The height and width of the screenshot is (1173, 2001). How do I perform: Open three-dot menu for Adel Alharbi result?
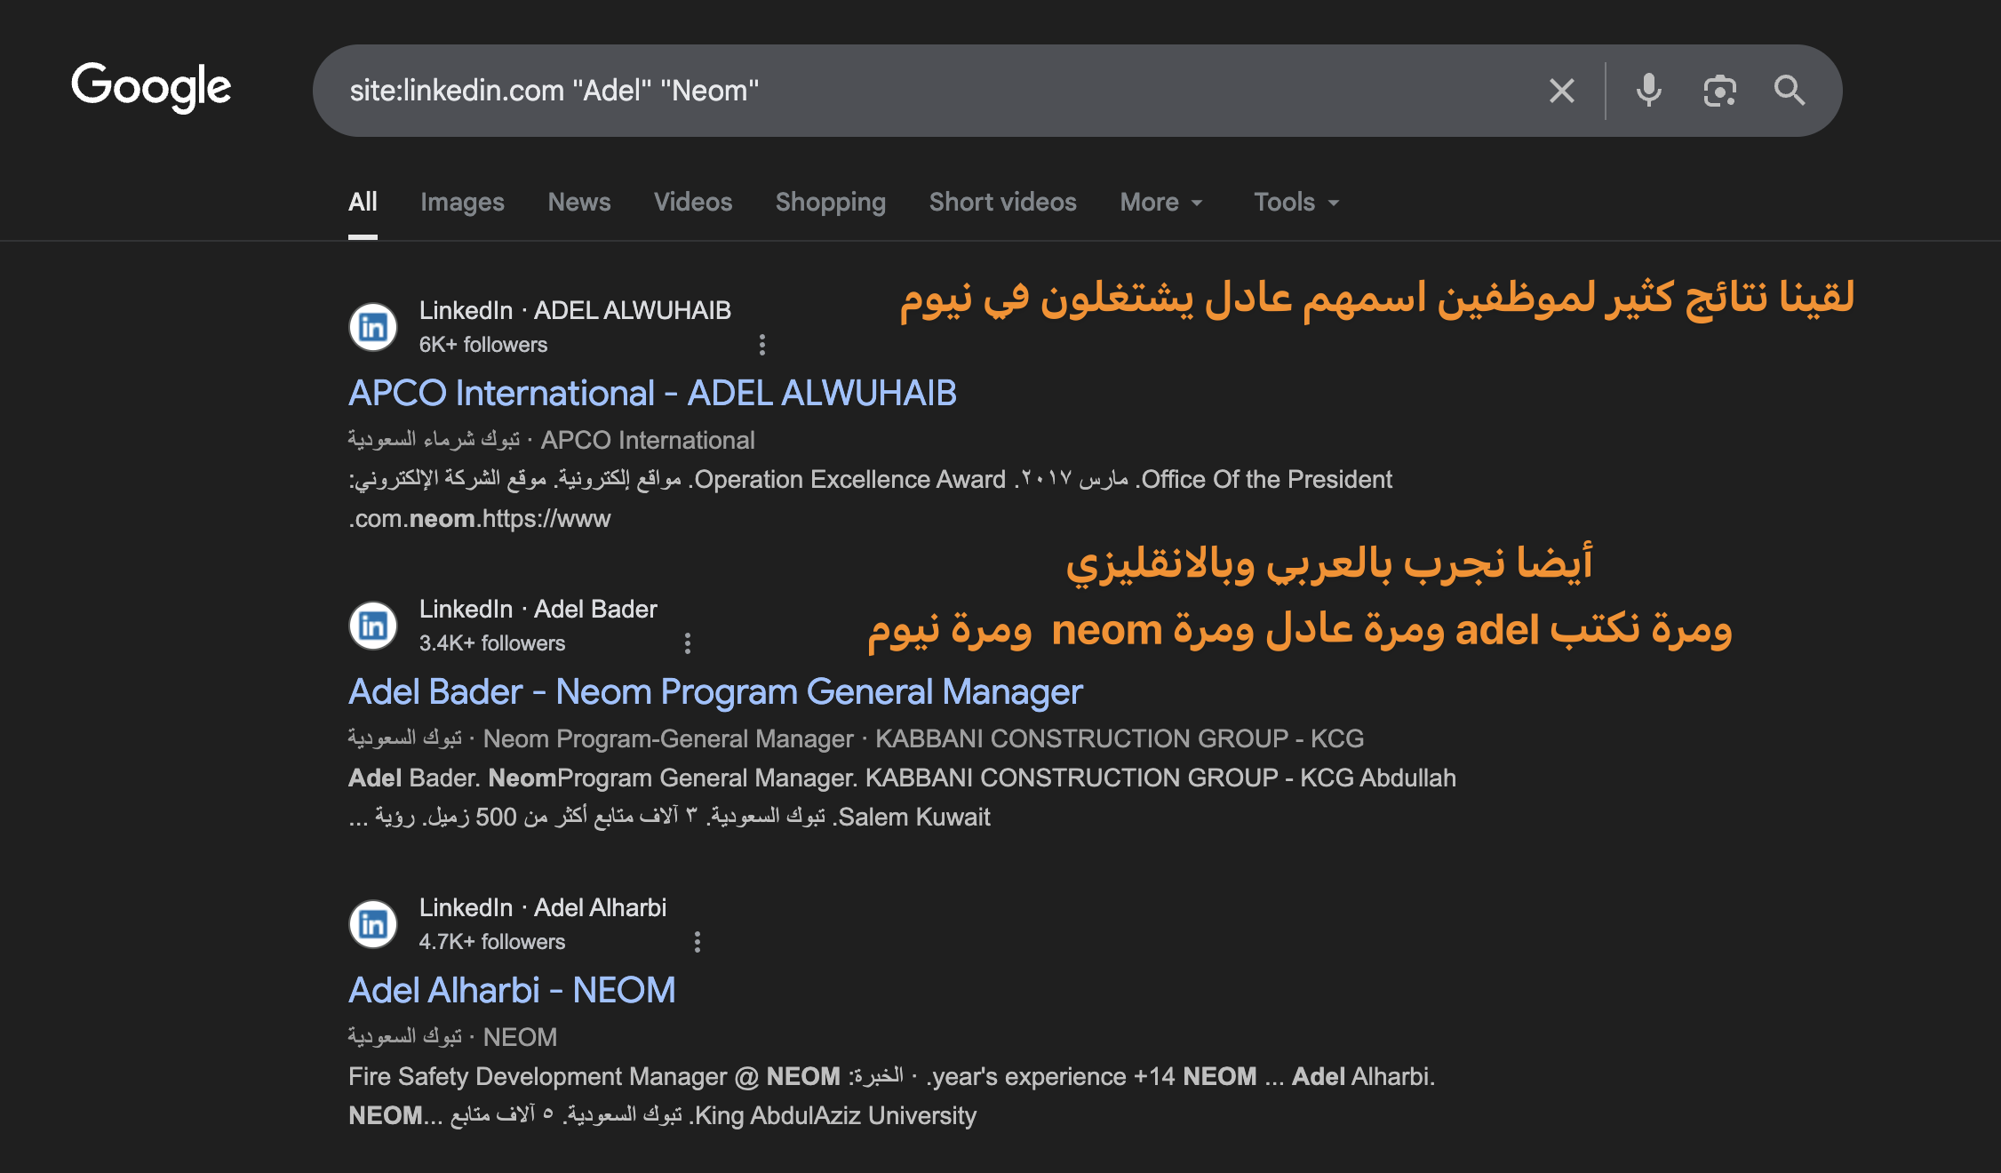tap(697, 942)
